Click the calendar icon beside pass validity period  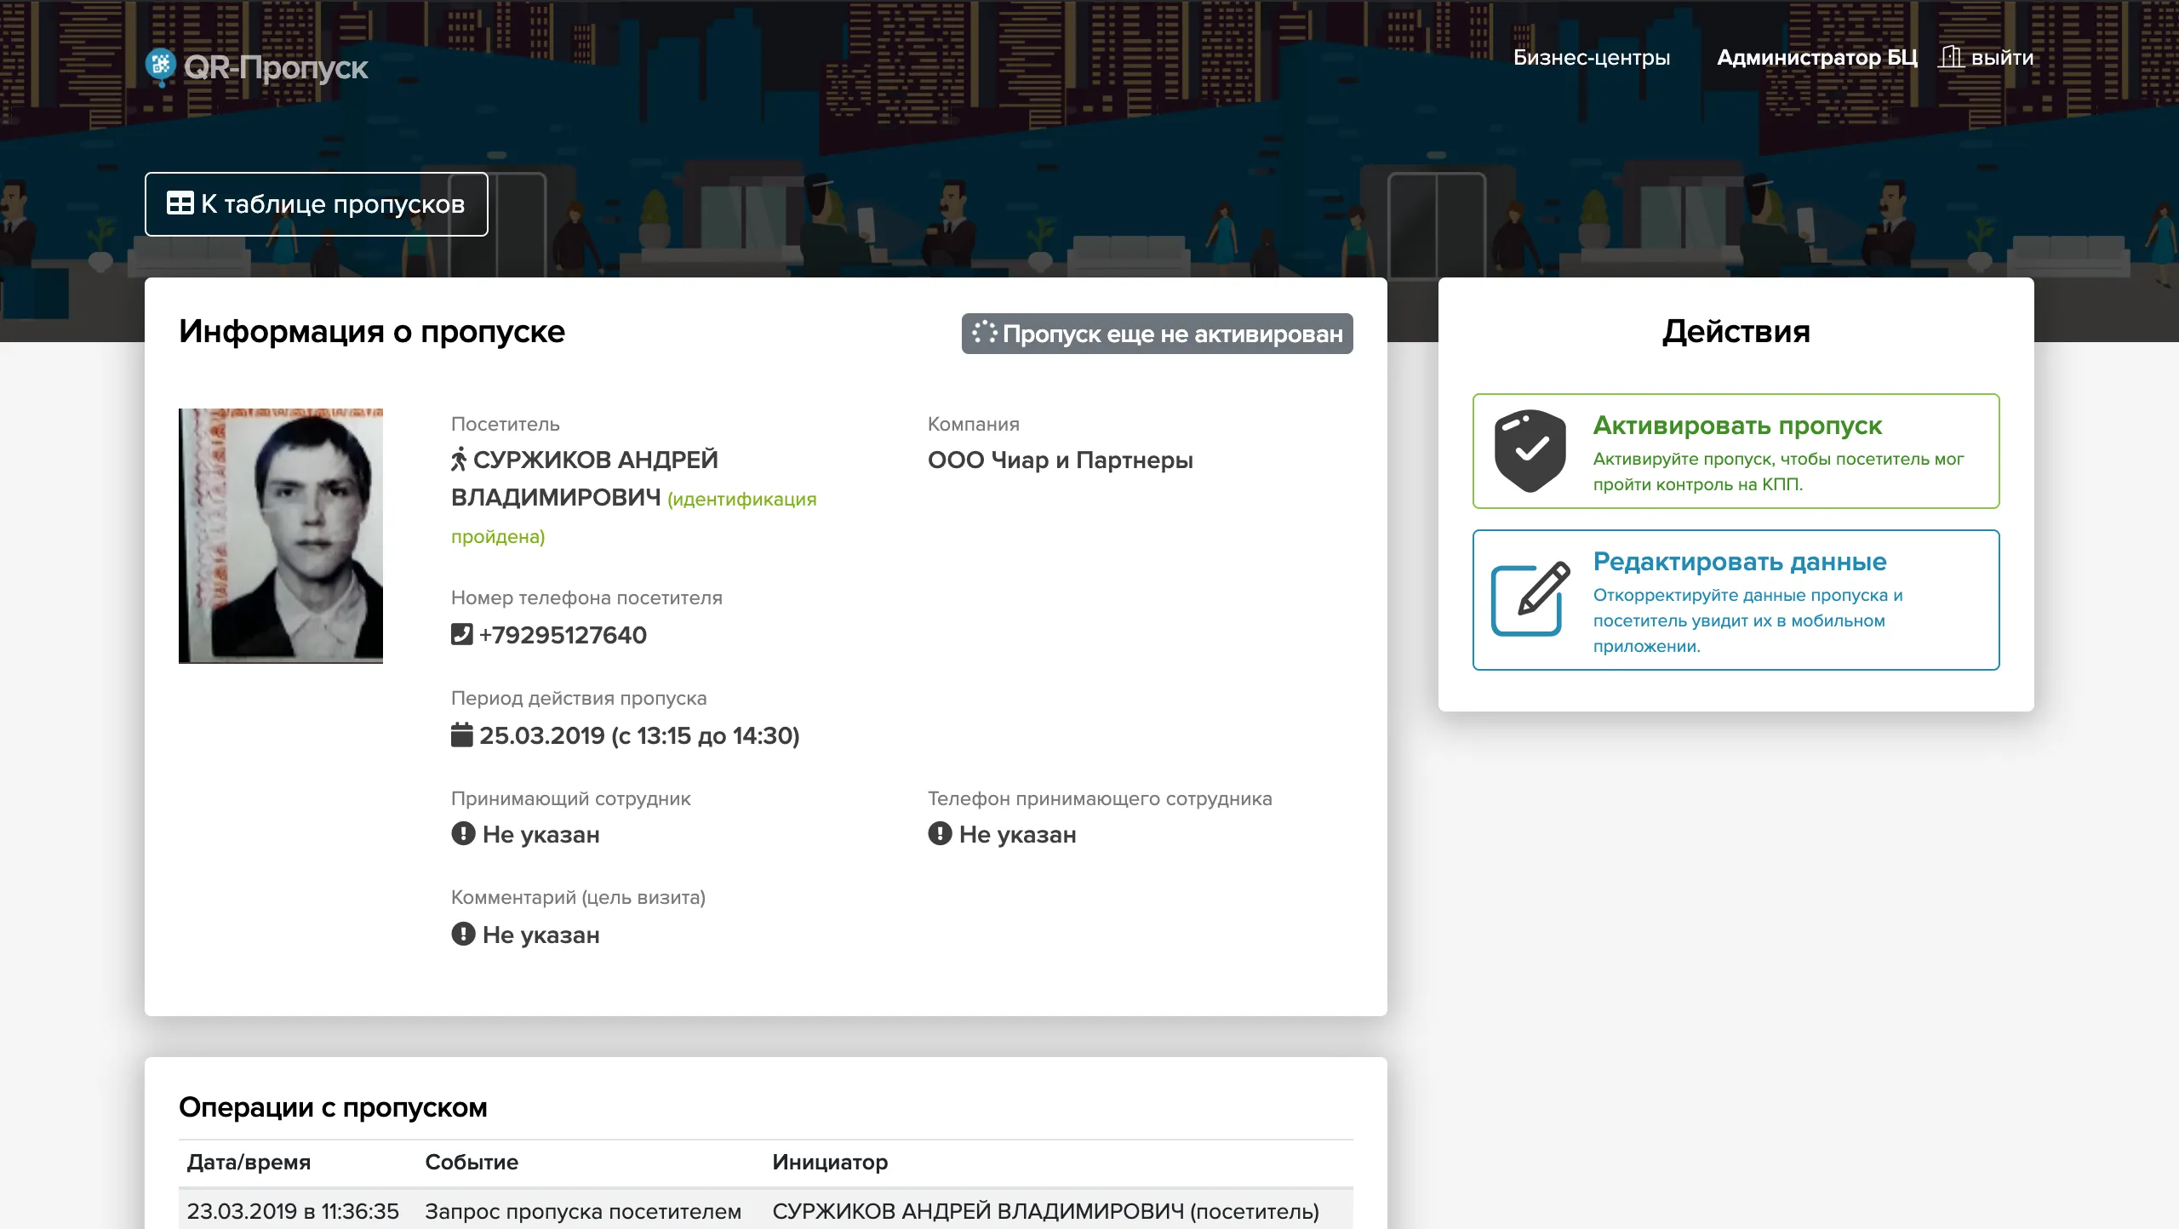coord(461,735)
